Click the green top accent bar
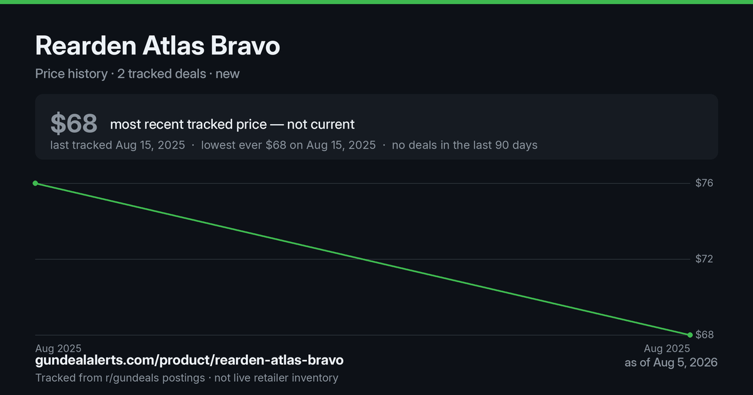 (x=376, y=2)
